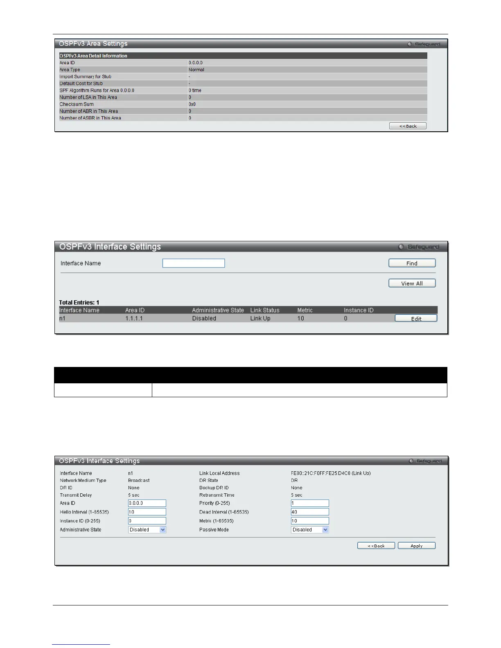Select the Link Local Address value
The width and height of the screenshot is (501, 648).
pyautogui.click(x=331, y=473)
